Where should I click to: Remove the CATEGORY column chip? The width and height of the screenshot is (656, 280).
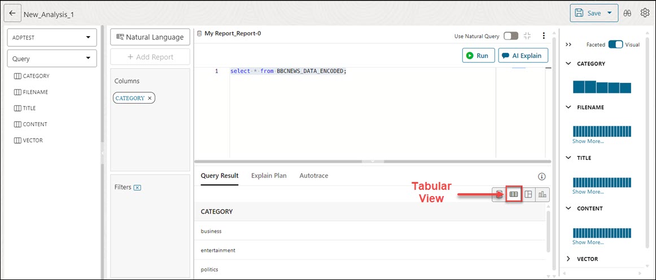click(150, 98)
